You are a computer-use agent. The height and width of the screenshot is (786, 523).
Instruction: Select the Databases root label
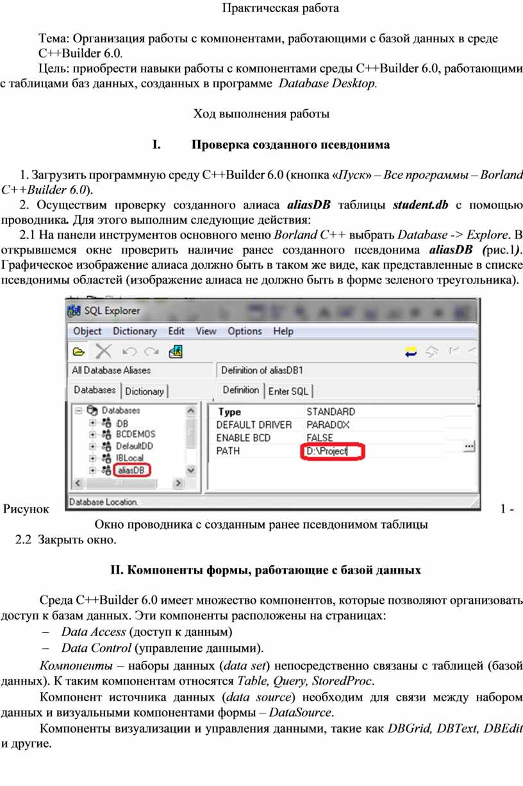click(x=121, y=410)
